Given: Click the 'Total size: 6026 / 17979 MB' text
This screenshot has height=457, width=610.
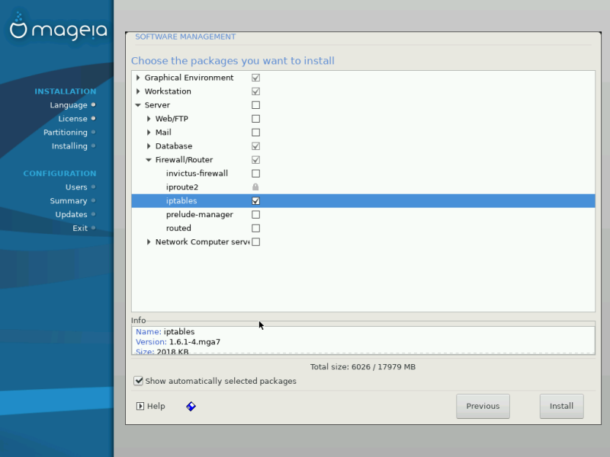Looking at the screenshot, I should 363,367.
